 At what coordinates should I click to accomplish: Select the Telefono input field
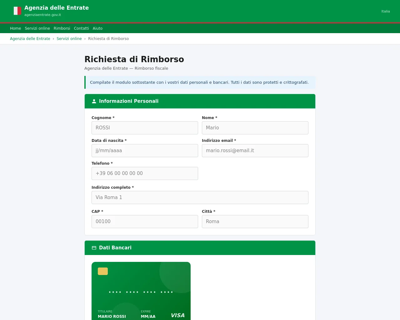point(145,173)
